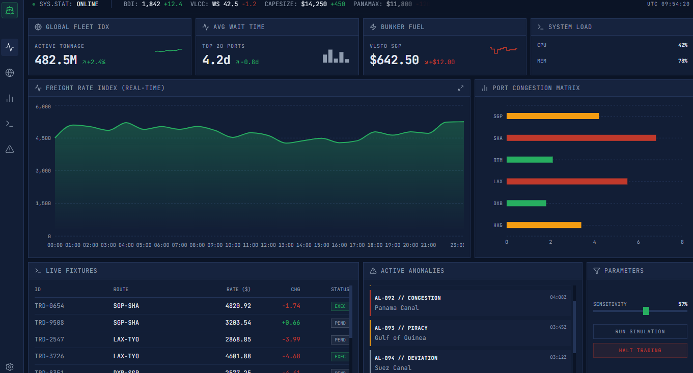Adjust the SENSITIVITY slider
Viewport: 693px width, 373px height.
pos(646,310)
